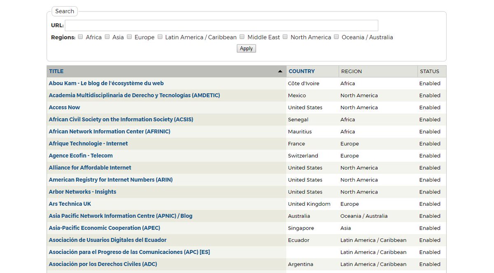Image resolution: width=494 pixels, height=273 pixels.
Task: Click the Senegal country cell
Action: click(298, 120)
